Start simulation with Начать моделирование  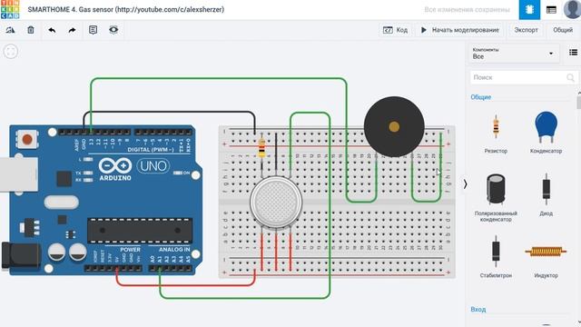click(x=460, y=30)
